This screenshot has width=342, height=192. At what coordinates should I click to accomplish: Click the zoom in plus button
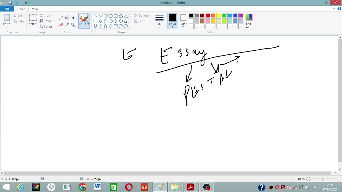point(339,179)
